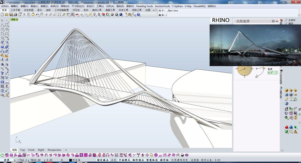This screenshot has height=163, width=301.
Task: Select the Pan hand tool
Action: [42, 15]
